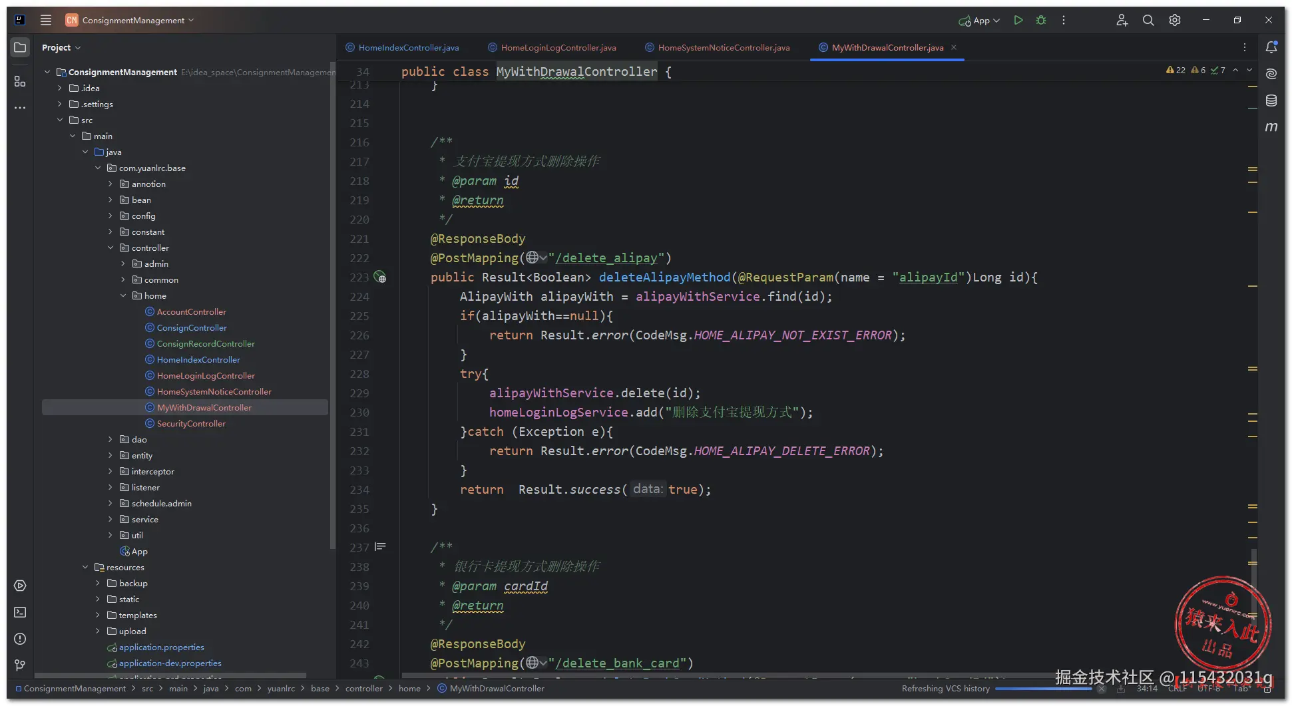Expand the dao package
The image size is (1292, 706).
(x=110, y=439)
